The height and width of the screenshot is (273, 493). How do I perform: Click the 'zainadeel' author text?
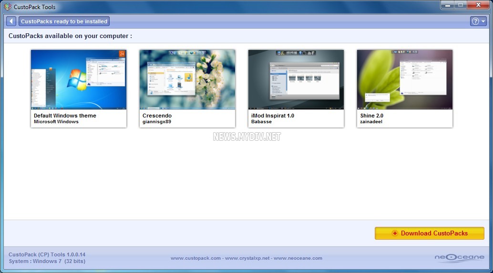tap(371, 122)
